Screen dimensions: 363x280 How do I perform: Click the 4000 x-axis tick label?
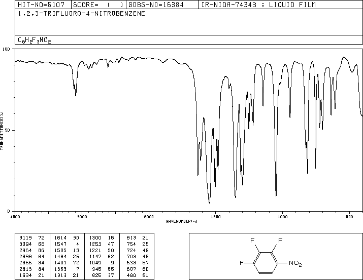pyautogui.click(x=15, y=217)
